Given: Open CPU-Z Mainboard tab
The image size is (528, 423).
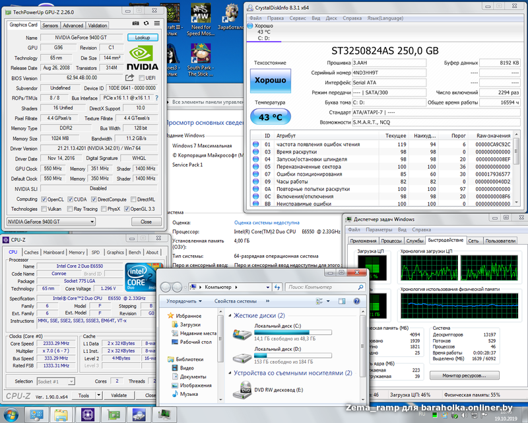Looking at the screenshot, I should click(53, 252).
